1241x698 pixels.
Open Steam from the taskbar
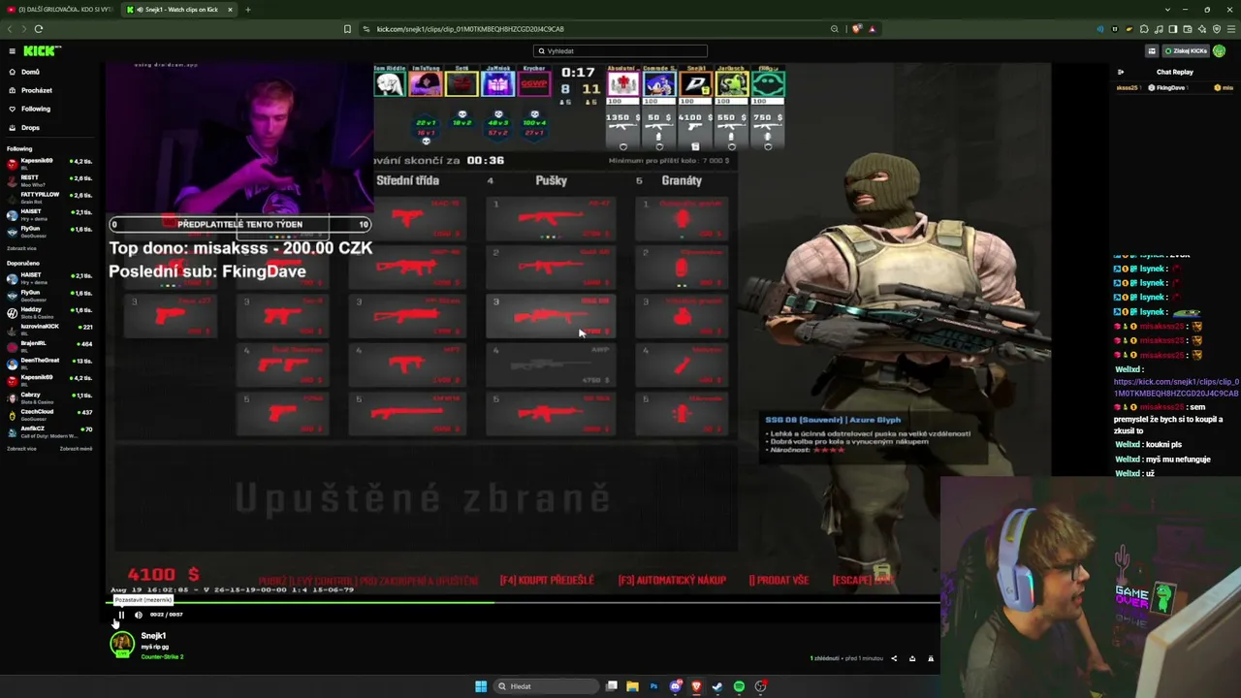click(x=717, y=686)
